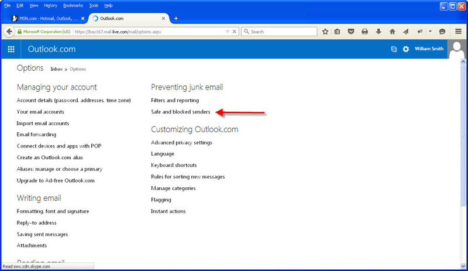Open Language option
This screenshot has height=271, width=468.
click(163, 154)
